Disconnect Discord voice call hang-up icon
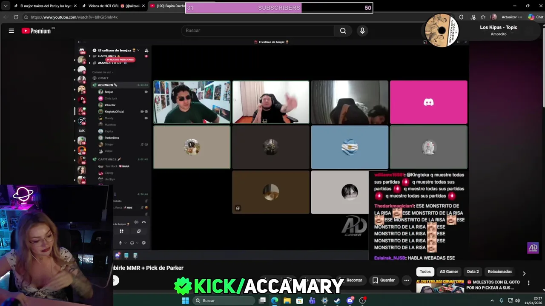 coord(143,222)
